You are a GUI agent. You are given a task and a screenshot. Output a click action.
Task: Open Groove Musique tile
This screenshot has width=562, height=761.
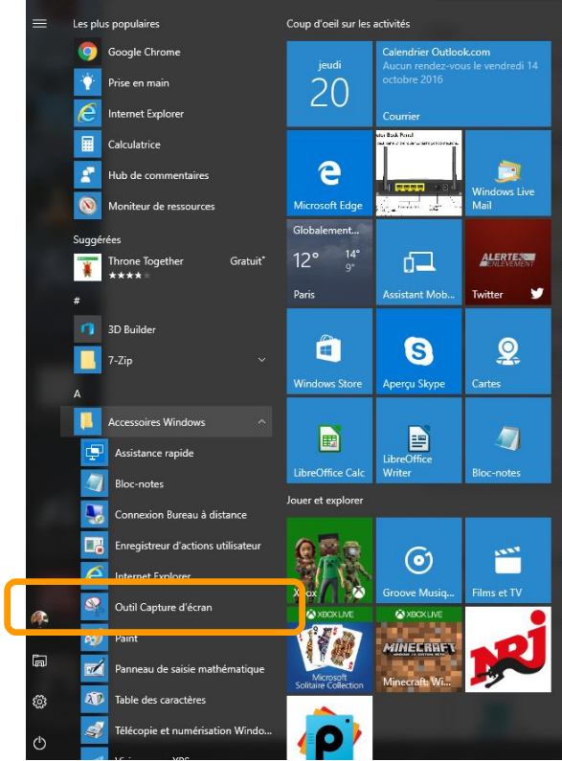pyautogui.click(x=418, y=560)
